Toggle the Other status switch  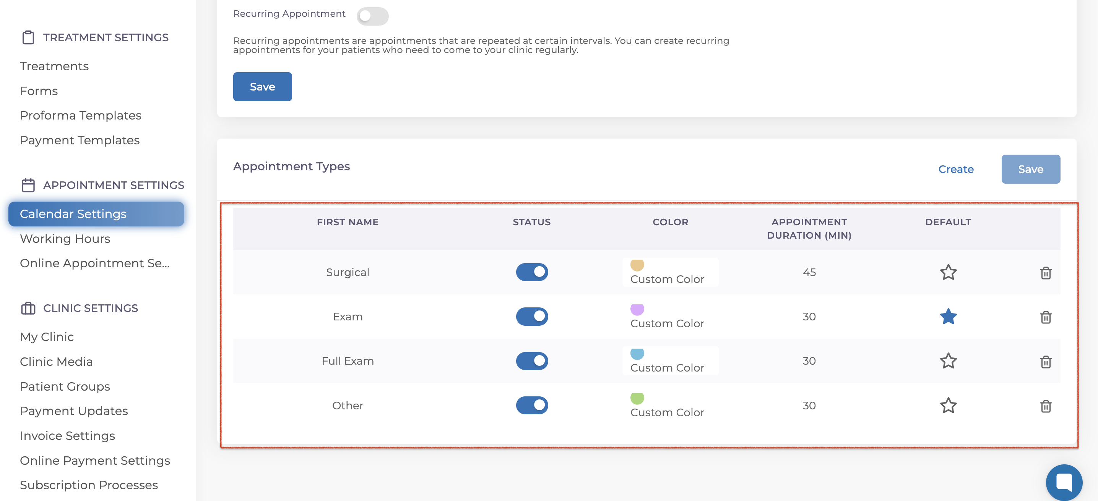(x=531, y=406)
